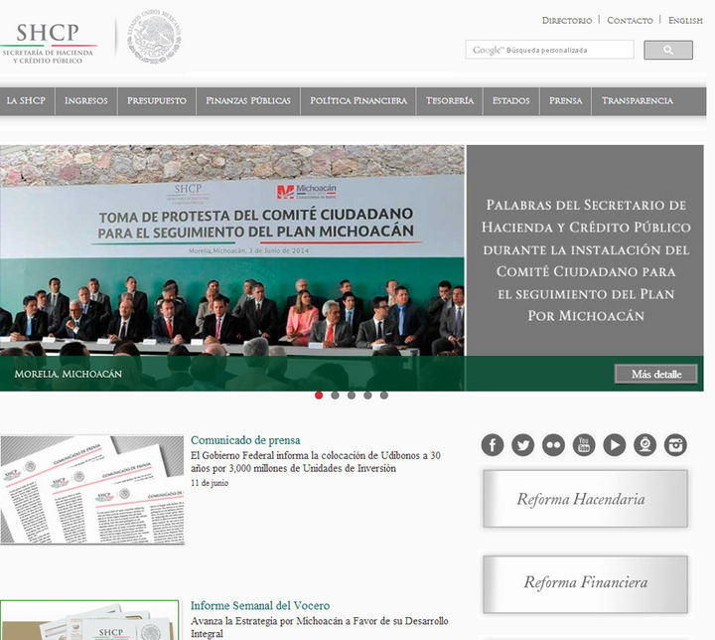This screenshot has height=640, width=715.
Task: Select the first red carousel dot
Action: point(319,396)
